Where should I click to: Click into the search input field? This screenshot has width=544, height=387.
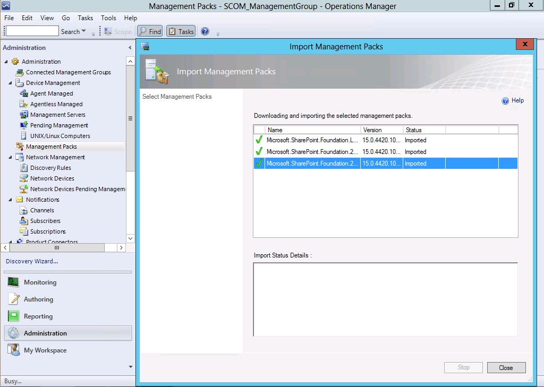coord(32,31)
